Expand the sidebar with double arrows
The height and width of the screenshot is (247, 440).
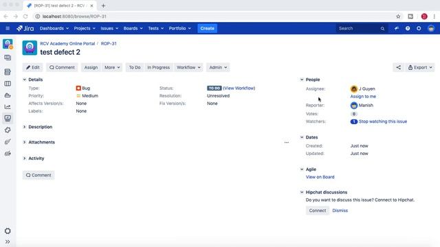(8, 242)
